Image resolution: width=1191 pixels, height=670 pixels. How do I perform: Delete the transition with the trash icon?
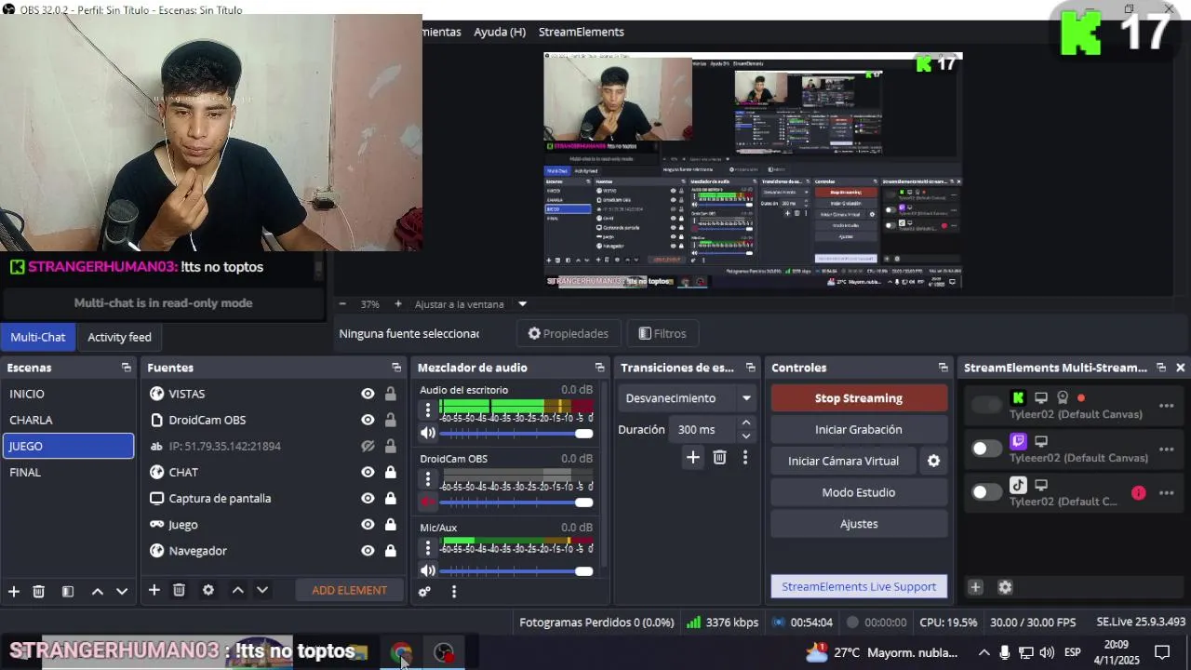click(x=719, y=457)
